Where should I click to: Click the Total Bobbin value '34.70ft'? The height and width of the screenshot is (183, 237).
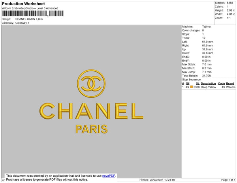click(x=206, y=76)
